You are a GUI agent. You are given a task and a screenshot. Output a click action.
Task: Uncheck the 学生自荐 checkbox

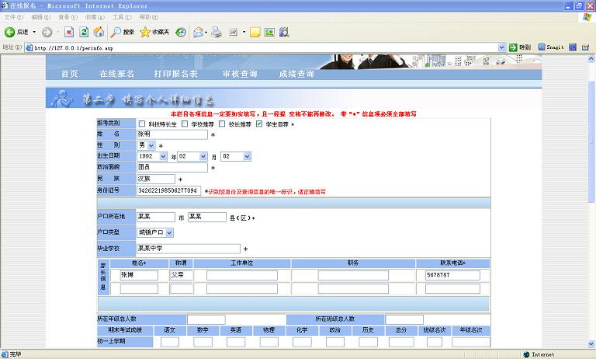[x=259, y=124]
